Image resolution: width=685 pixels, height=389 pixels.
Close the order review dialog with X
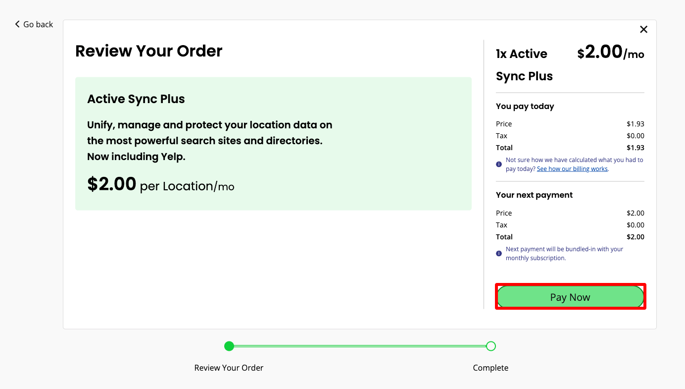[x=643, y=29]
